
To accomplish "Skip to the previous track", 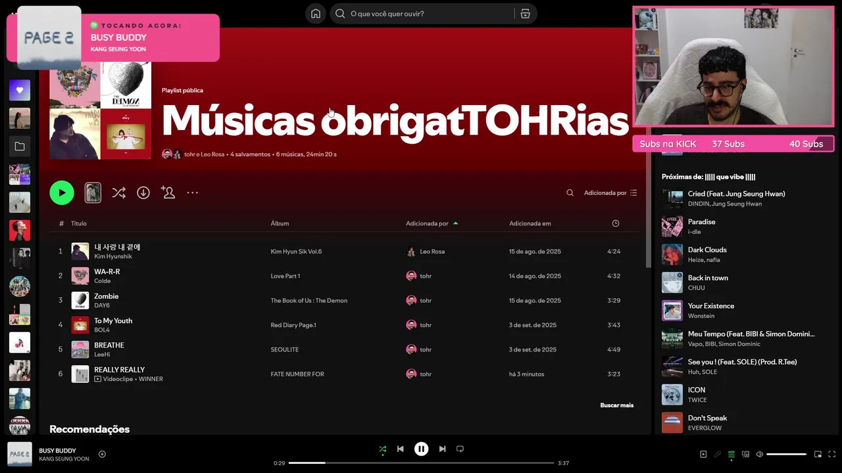I will (400, 449).
